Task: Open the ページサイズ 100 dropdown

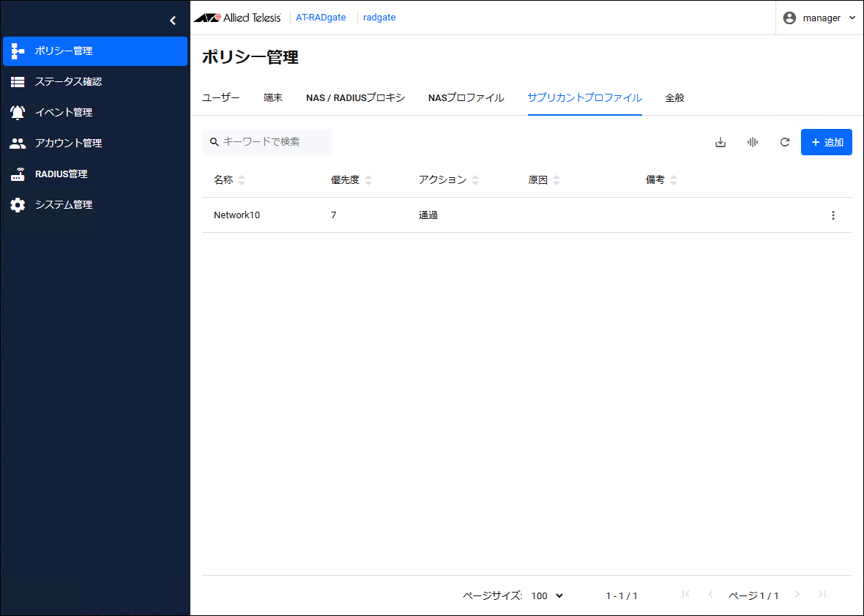Action: click(547, 595)
